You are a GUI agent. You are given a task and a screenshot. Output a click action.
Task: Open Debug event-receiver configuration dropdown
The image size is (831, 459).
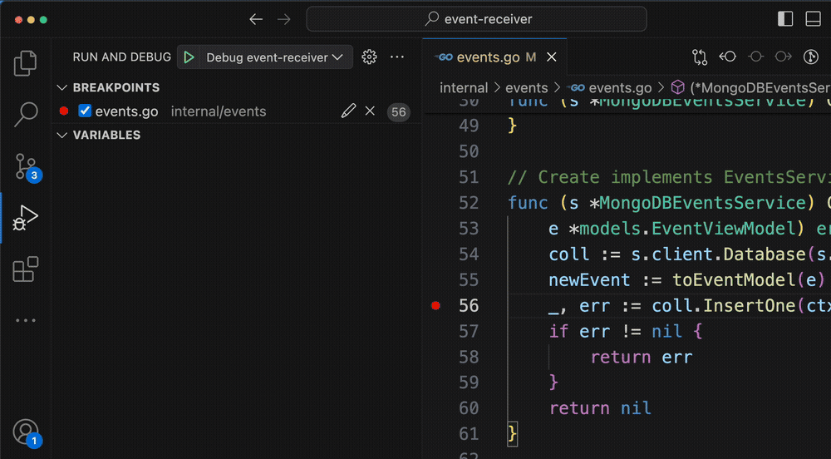pos(274,57)
